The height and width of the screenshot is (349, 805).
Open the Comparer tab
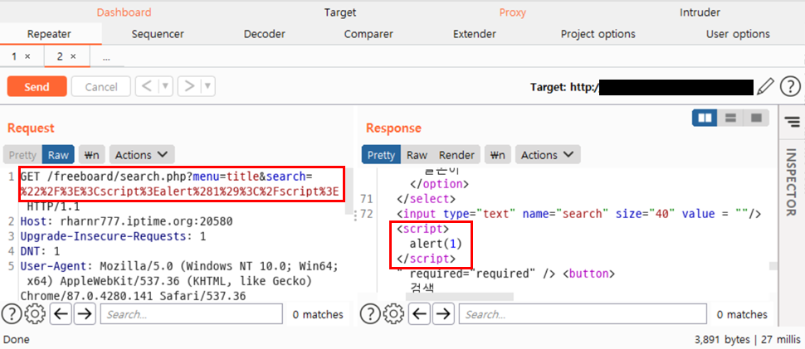click(x=368, y=34)
